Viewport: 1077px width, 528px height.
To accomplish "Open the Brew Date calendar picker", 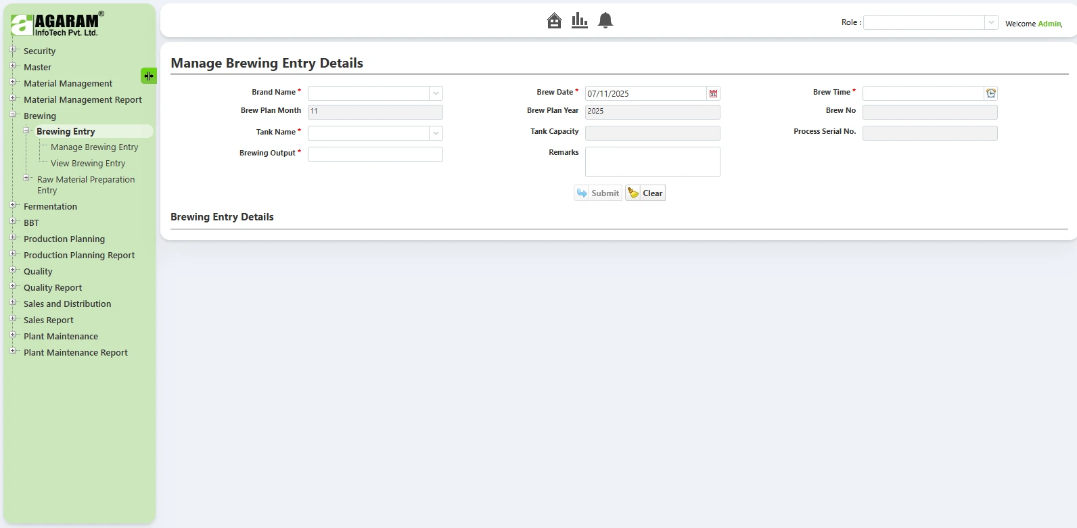I will coord(713,93).
